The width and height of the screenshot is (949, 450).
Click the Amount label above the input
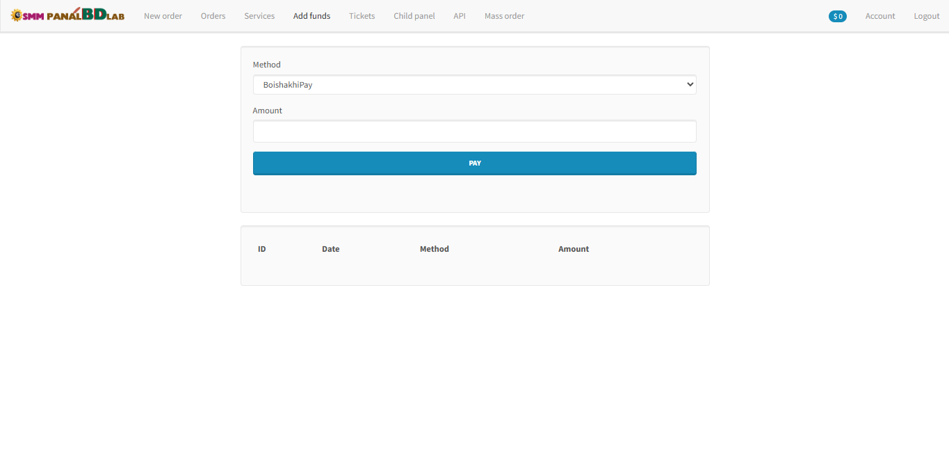(267, 111)
